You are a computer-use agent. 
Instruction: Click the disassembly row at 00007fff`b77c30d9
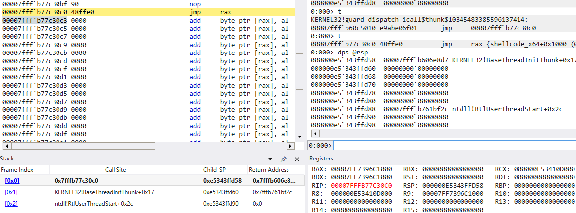point(148,109)
